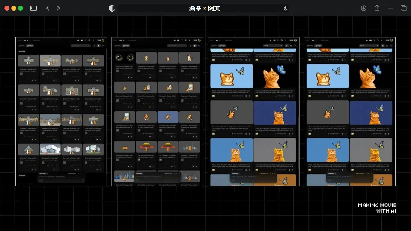Open the Safari downloads icon
This screenshot has width=411, height=231.
point(363,8)
